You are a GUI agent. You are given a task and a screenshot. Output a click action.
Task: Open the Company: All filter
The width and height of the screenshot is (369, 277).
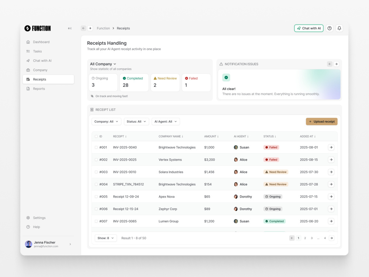pos(106,122)
